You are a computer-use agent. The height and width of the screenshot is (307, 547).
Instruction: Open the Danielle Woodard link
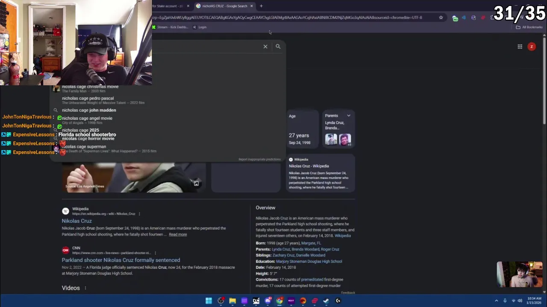click(311, 255)
